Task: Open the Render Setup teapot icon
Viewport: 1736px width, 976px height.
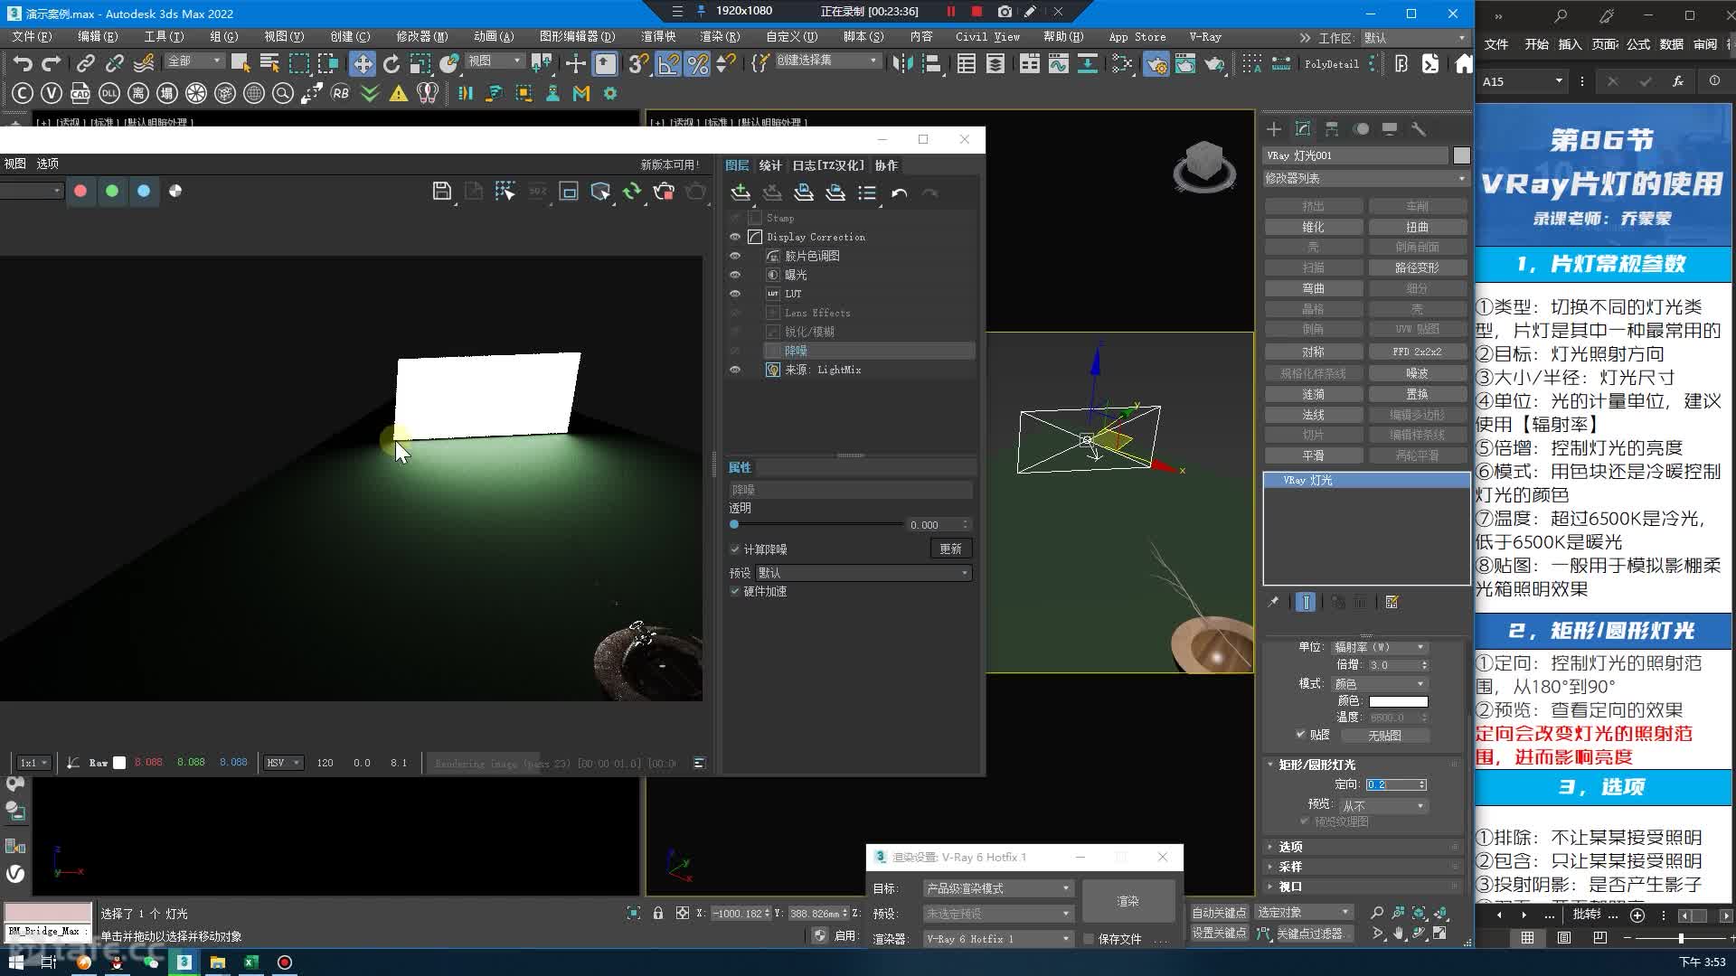Action: 1156,63
